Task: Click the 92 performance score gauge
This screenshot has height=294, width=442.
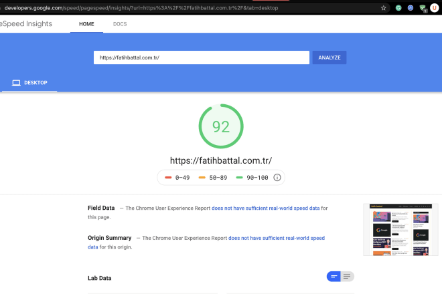Action: coord(221,126)
